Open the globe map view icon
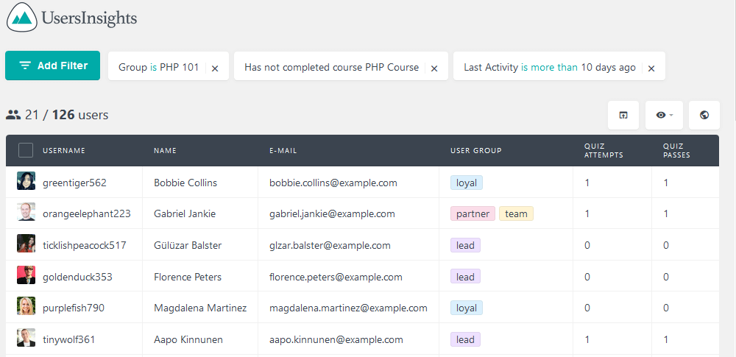The height and width of the screenshot is (357, 736). (704, 115)
